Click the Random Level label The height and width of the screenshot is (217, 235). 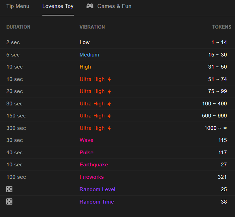click(x=97, y=189)
